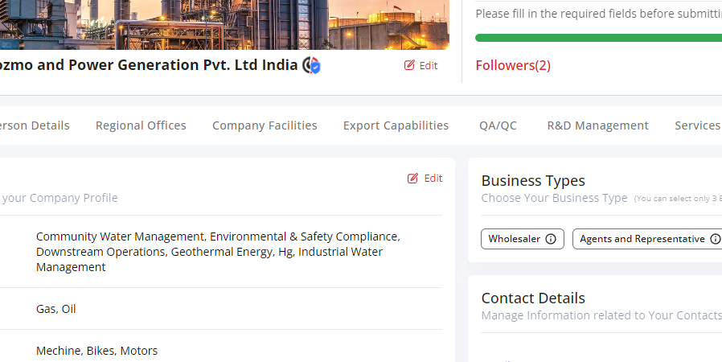
Task: View the Followers(2) link
Action: [513, 66]
